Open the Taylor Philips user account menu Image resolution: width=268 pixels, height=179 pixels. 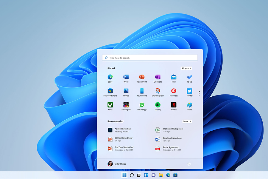pyautogui.click(x=117, y=164)
